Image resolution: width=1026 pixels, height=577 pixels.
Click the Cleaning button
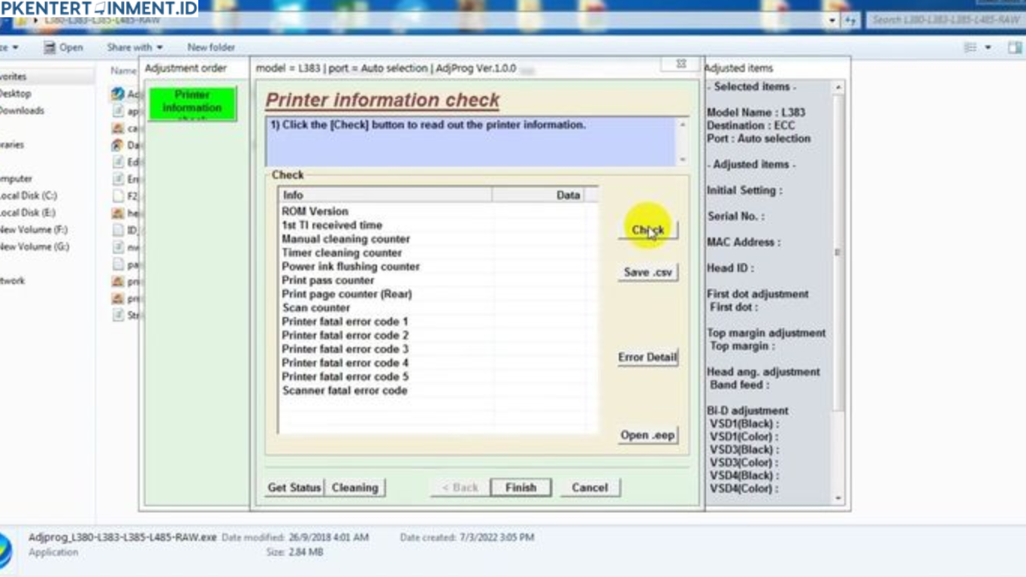[x=355, y=488]
